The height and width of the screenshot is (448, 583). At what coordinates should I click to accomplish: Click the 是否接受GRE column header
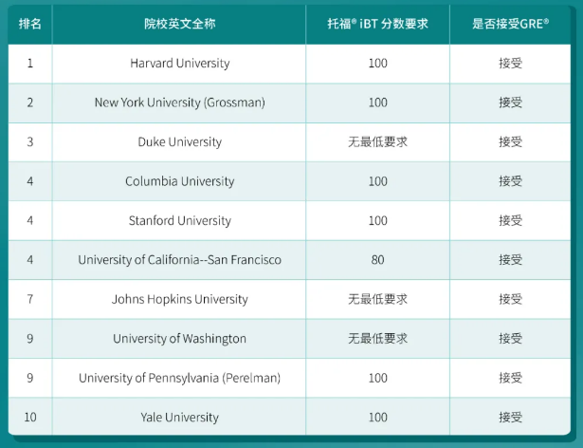coord(511,25)
